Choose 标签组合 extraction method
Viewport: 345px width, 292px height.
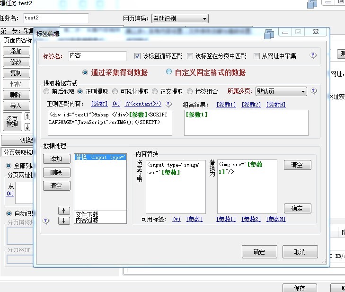pyautogui.click(x=190, y=91)
